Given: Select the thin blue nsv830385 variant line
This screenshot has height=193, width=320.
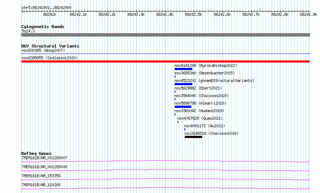Looking at the screenshot, I should pyautogui.click(x=165, y=54).
